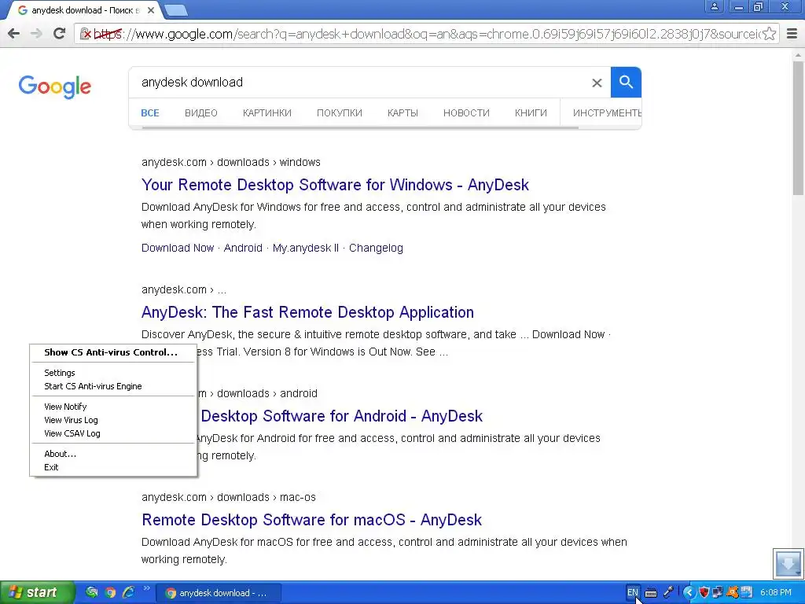This screenshot has height=604, width=805.
Task: Open the My.anydesk II sitelink
Action: [x=306, y=248]
